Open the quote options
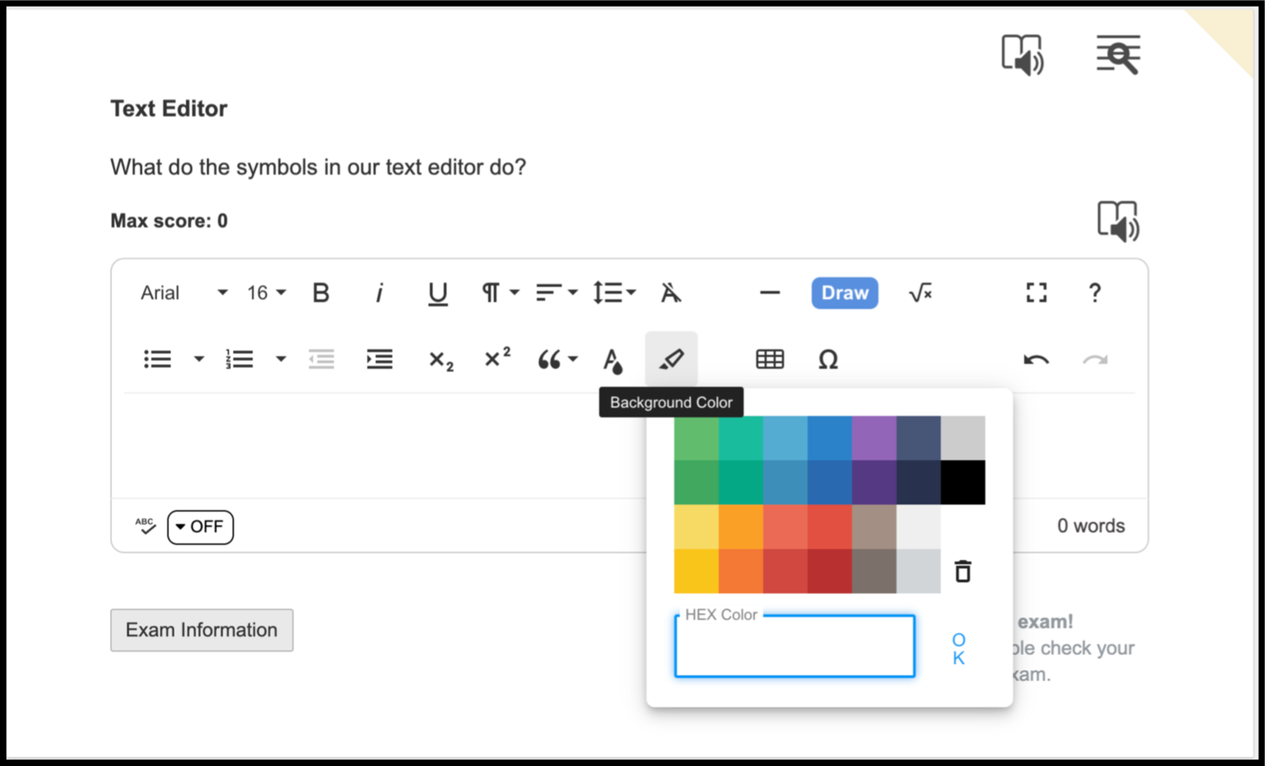 (557, 360)
